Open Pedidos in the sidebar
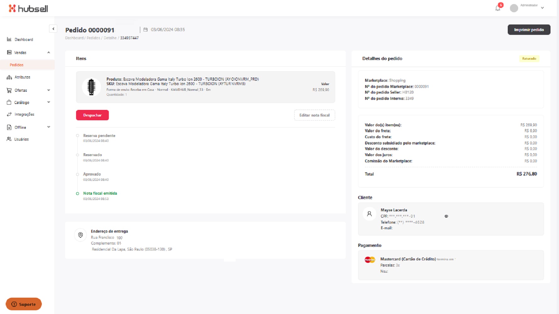This screenshot has width=559, height=314. [x=17, y=65]
